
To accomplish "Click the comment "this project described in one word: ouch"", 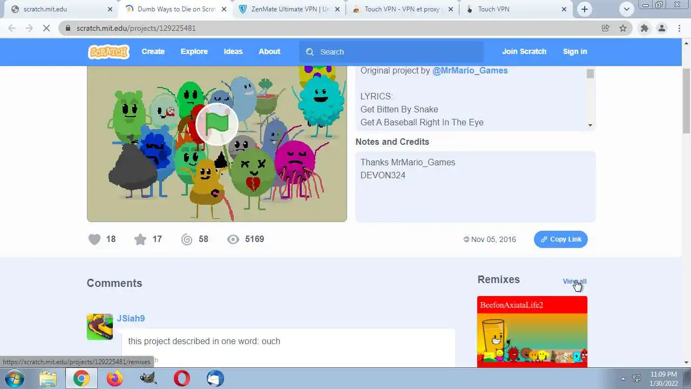I will [204, 341].
